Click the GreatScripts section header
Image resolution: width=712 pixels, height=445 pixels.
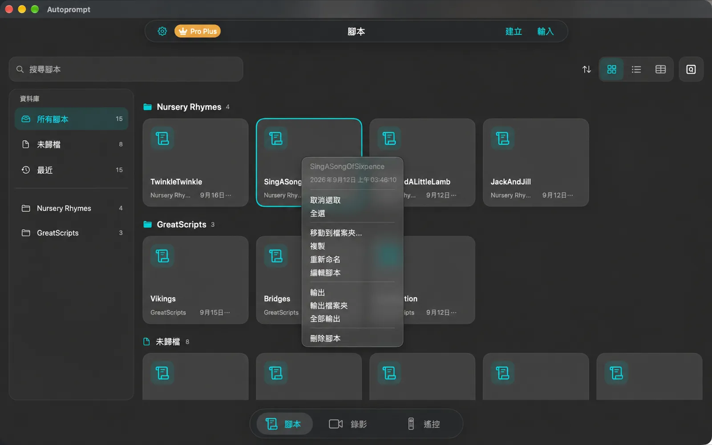point(179,224)
